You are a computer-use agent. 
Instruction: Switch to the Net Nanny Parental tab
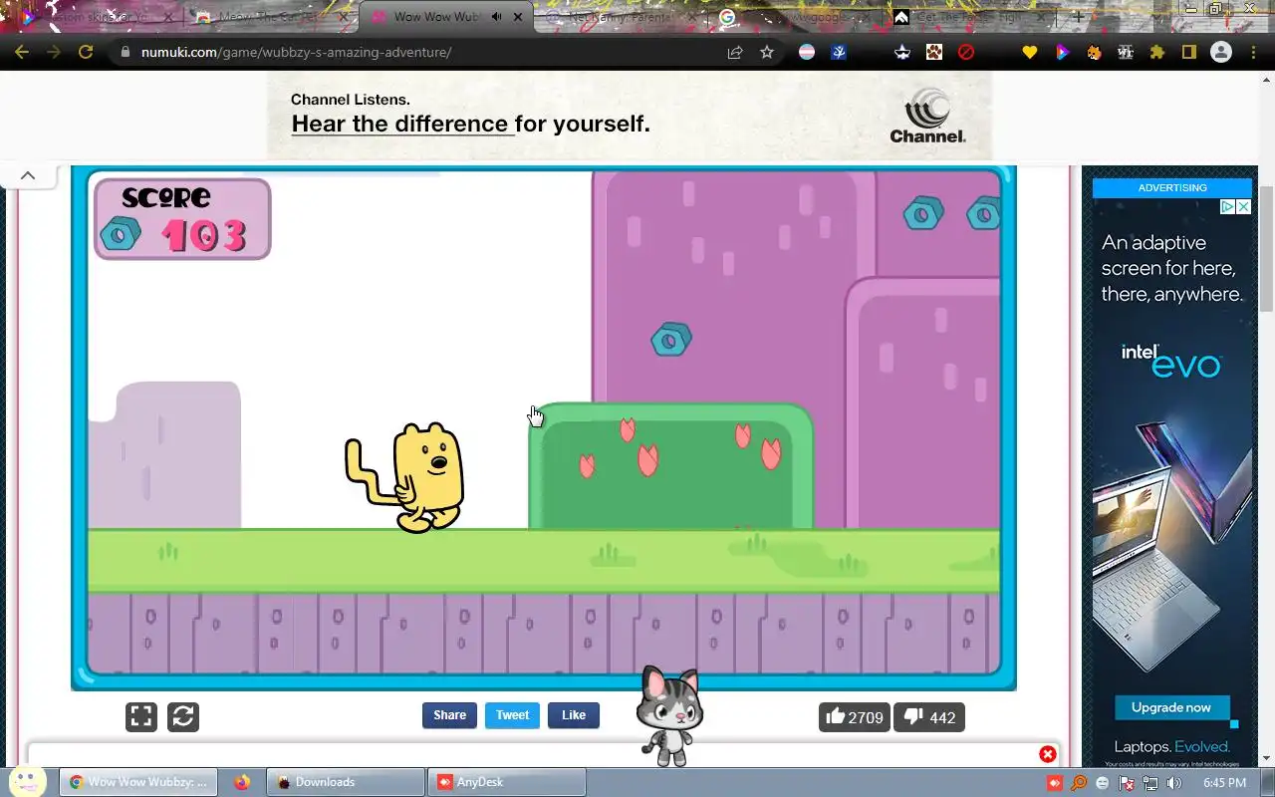(618, 17)
